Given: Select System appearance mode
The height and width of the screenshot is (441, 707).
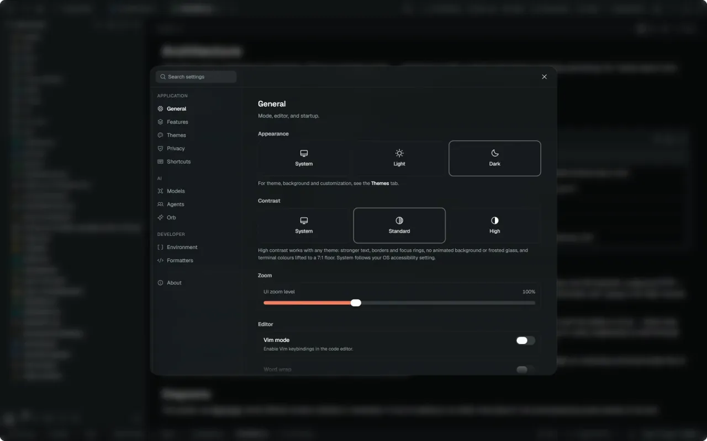Looking at the screenshot, I should [x=304, y=158].
